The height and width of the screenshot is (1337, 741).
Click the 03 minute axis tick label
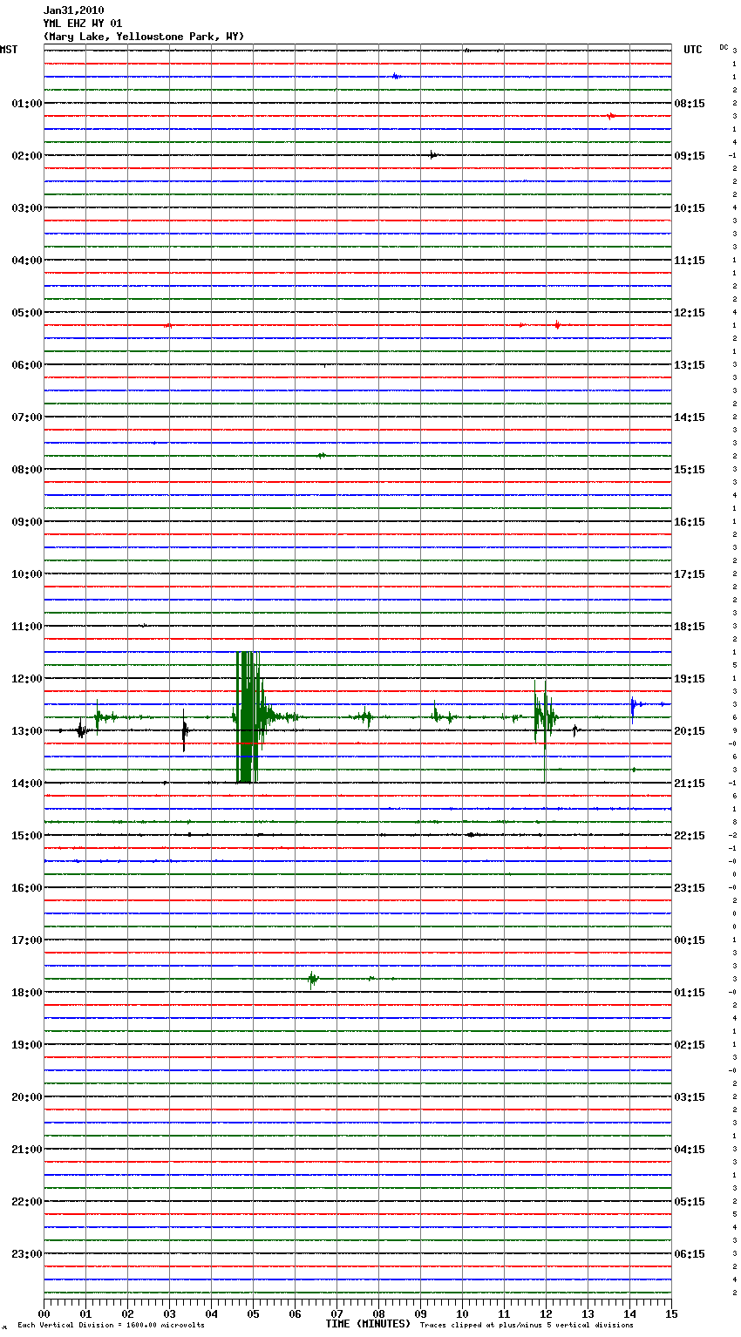169,1313
